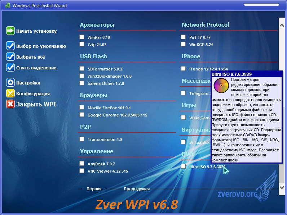Click the scrollbar up arrow
Viewport: 287px width, 215px height.
click(x=282, y=26)
